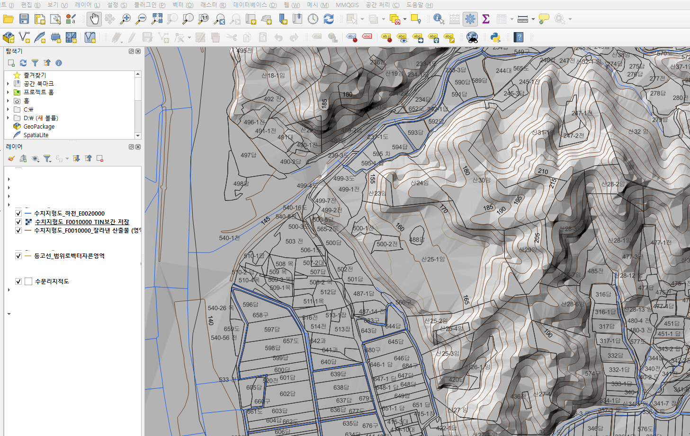
Task: Open the 레이어 menu
Action: [88, 5]
